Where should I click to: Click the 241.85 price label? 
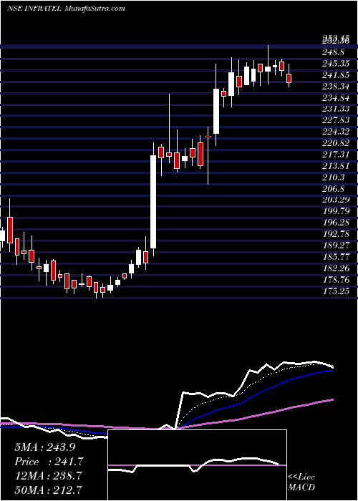click(x=336, y=74)
